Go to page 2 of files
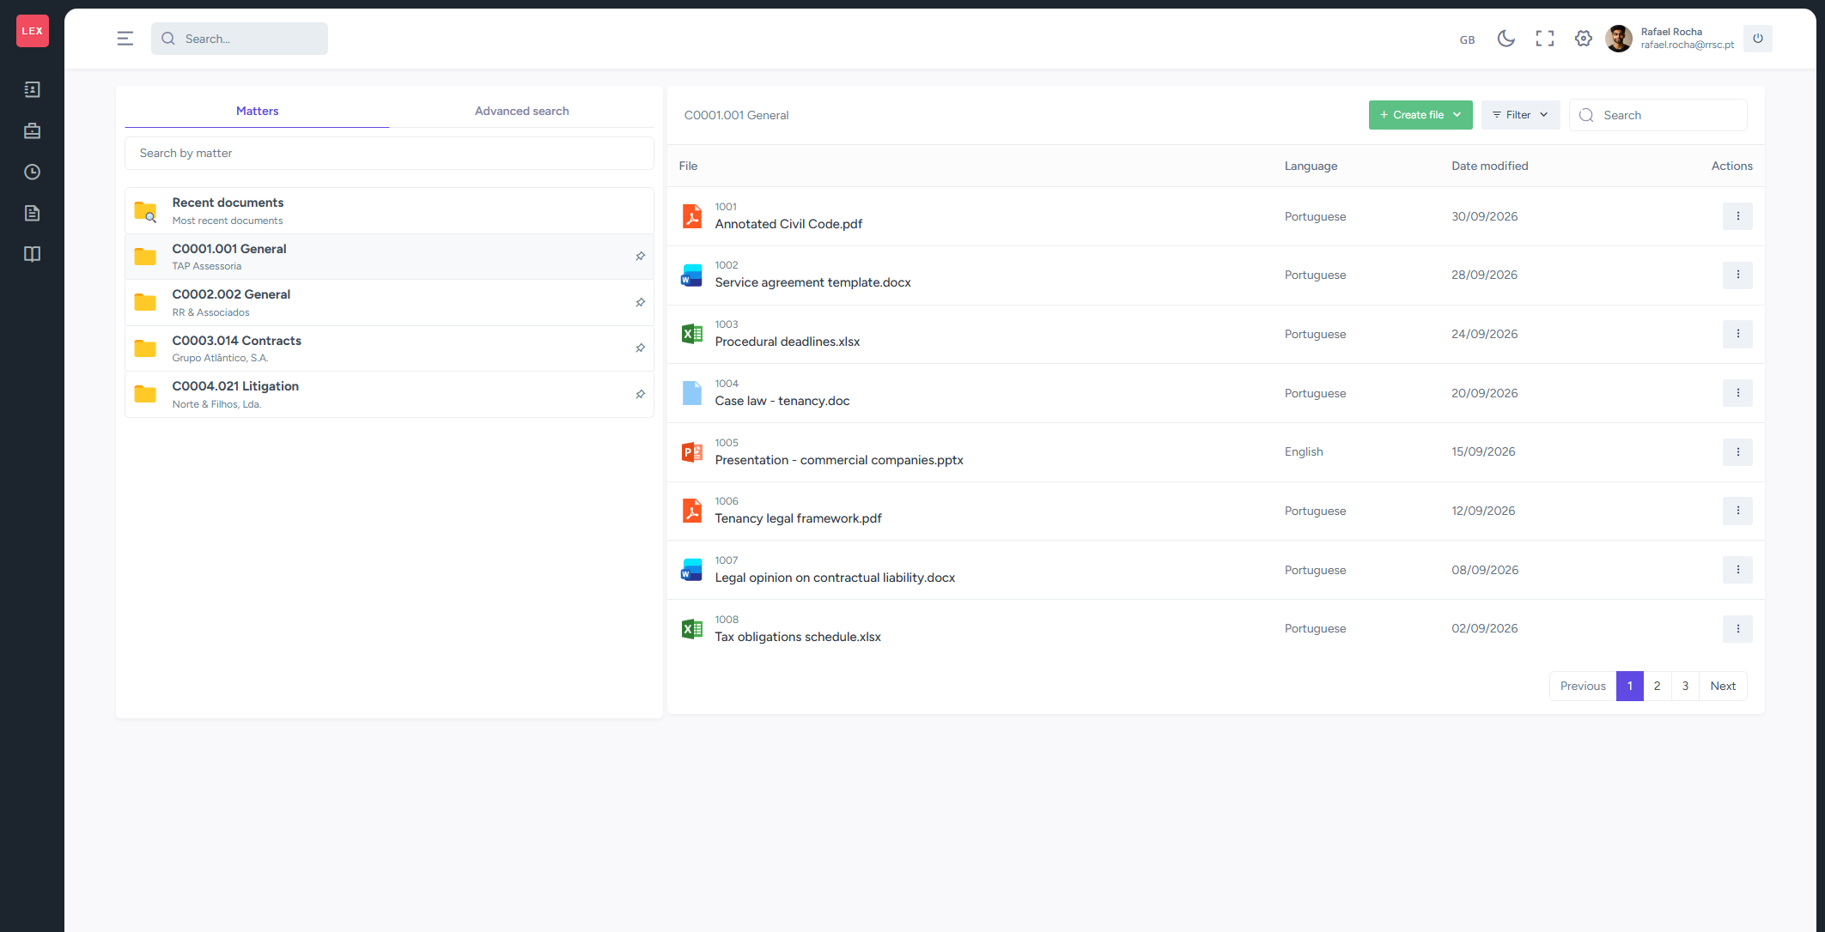 [x=1657, y=686]
